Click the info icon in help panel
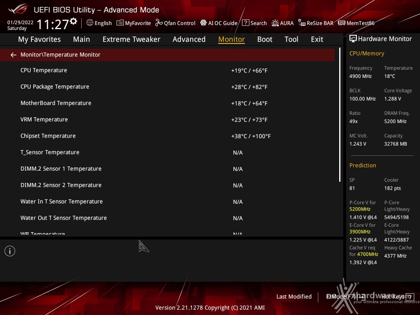This screenshot has width=420, height=315. coord(10,251)
